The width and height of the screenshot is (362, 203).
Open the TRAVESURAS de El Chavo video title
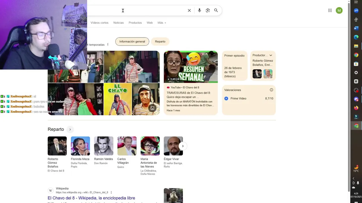coord(189,94)
